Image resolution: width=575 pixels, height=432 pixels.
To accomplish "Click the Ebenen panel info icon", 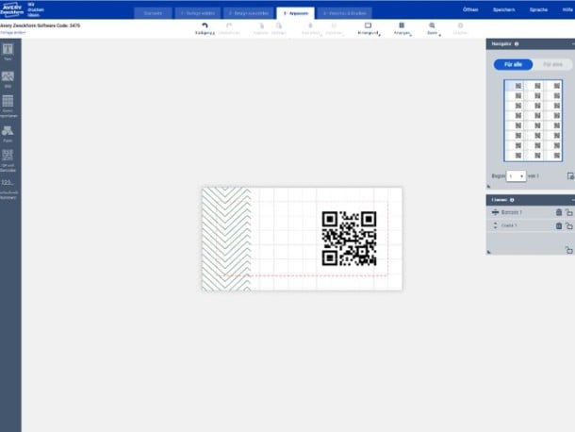I will pyautogui.click(x=512, y=200).
